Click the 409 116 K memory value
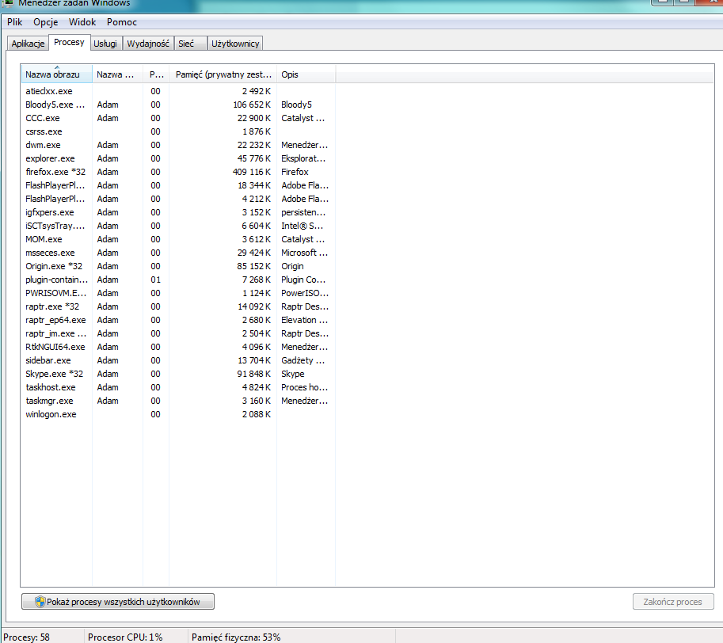 (x=252, y=172)
